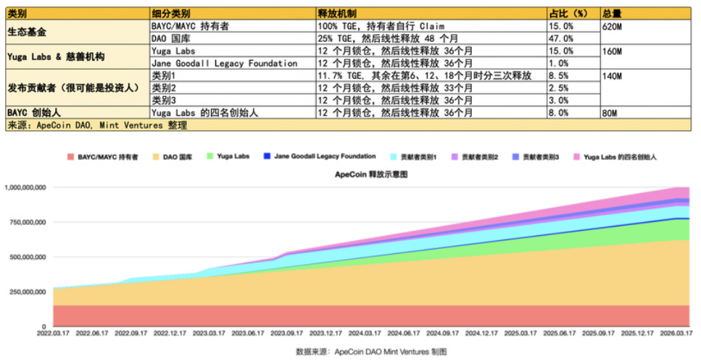This screenshot has height=361, width=701.
Task: Click the 80M total cell
Action: pyautogui.click(x=646, y=112)
